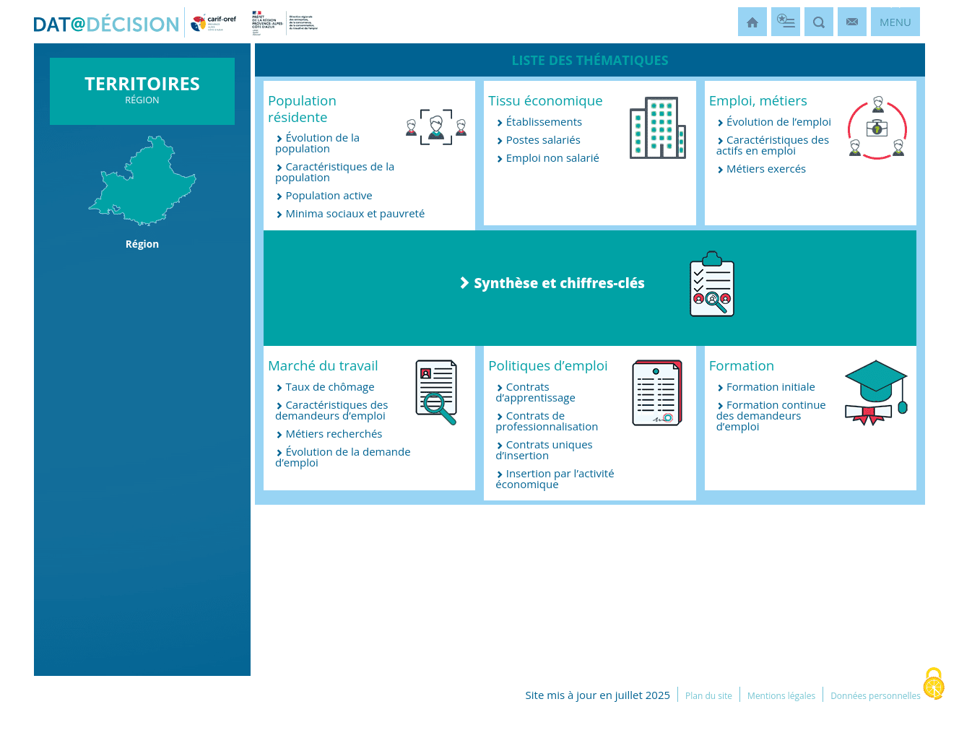Open Contrats d'apprentissage link

tap(535, 392)
